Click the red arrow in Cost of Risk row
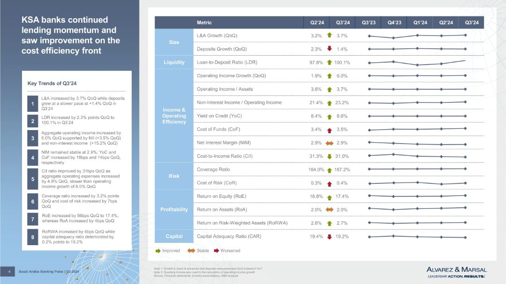506x284 pixels. tap(329, 184)
